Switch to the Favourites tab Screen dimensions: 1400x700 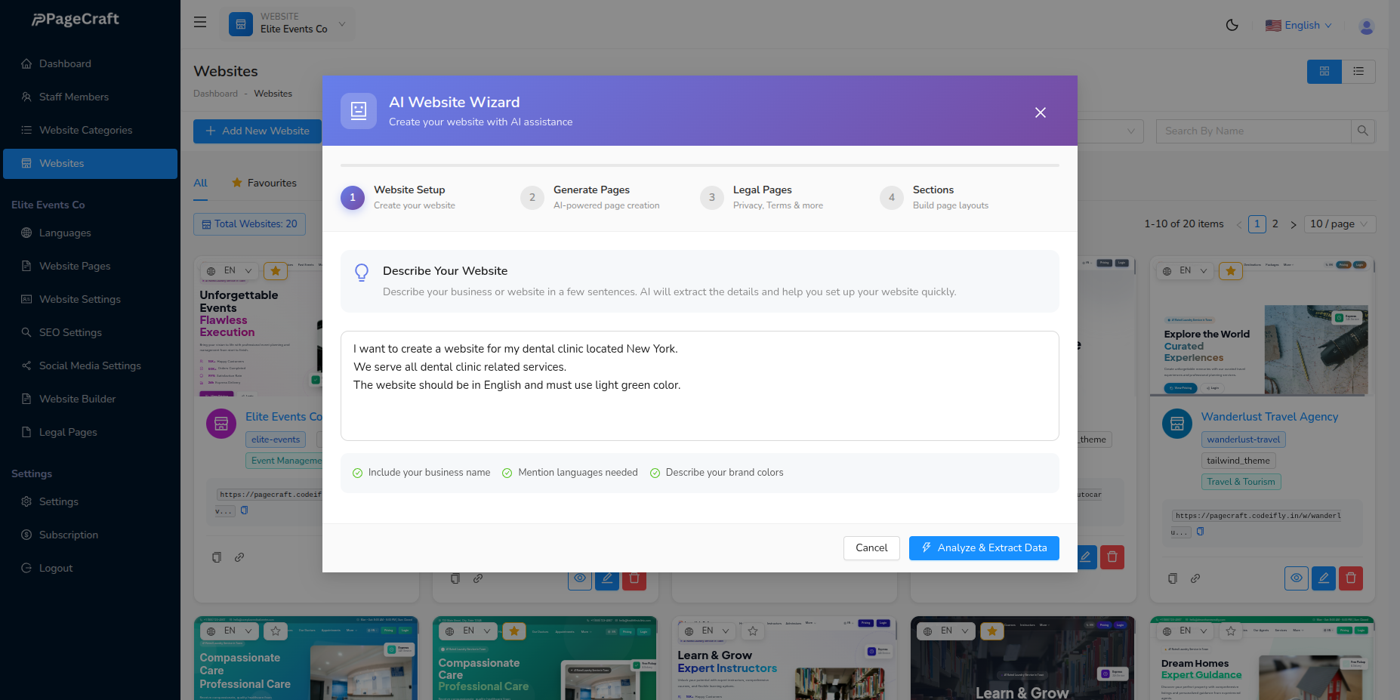(x=273, y=183)
